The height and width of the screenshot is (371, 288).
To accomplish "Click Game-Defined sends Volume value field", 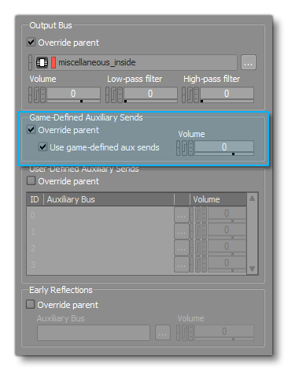I will [224, 147].
